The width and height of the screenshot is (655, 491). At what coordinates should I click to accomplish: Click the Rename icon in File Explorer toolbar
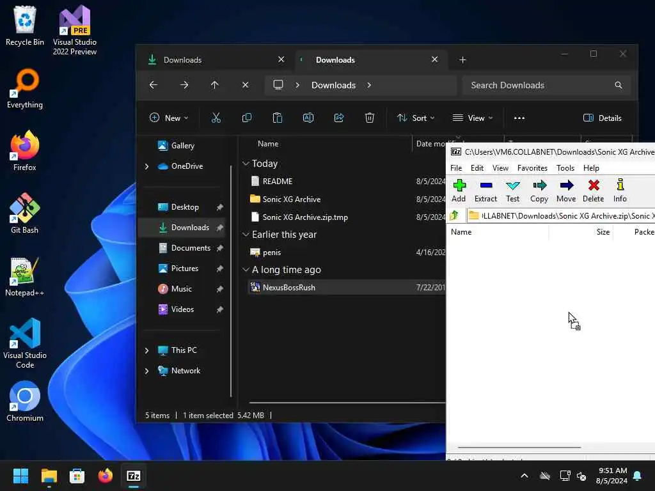(x=308, y=118)
